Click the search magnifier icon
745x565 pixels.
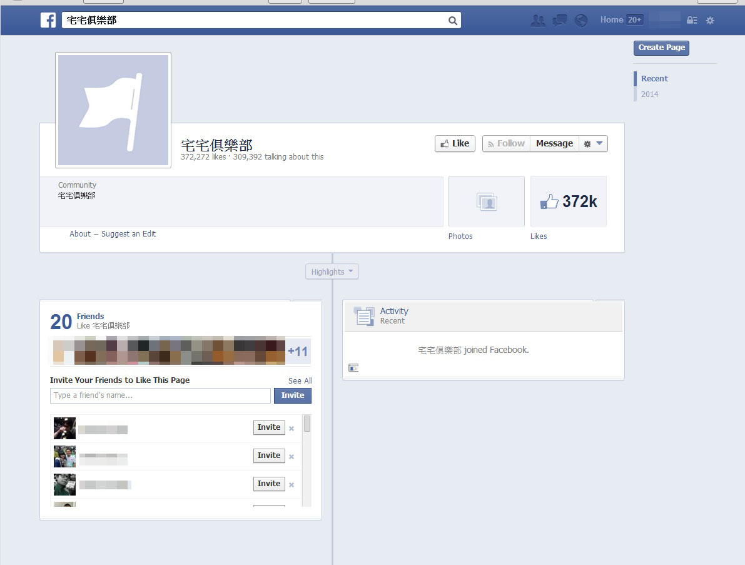click(453, 21)
